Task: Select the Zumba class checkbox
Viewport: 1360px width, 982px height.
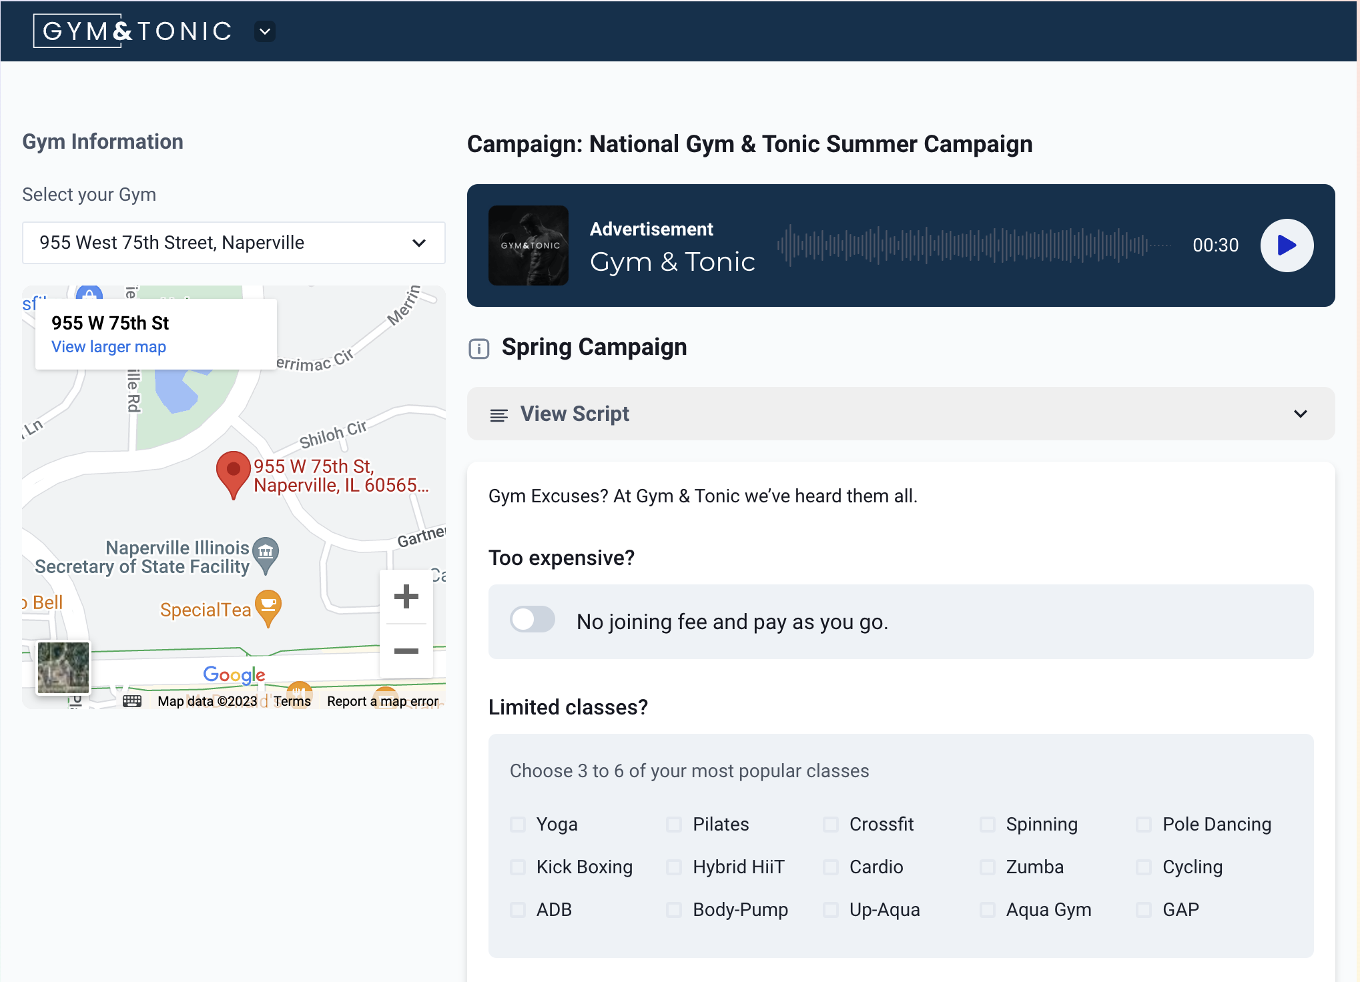Action: tap(987, 867)
